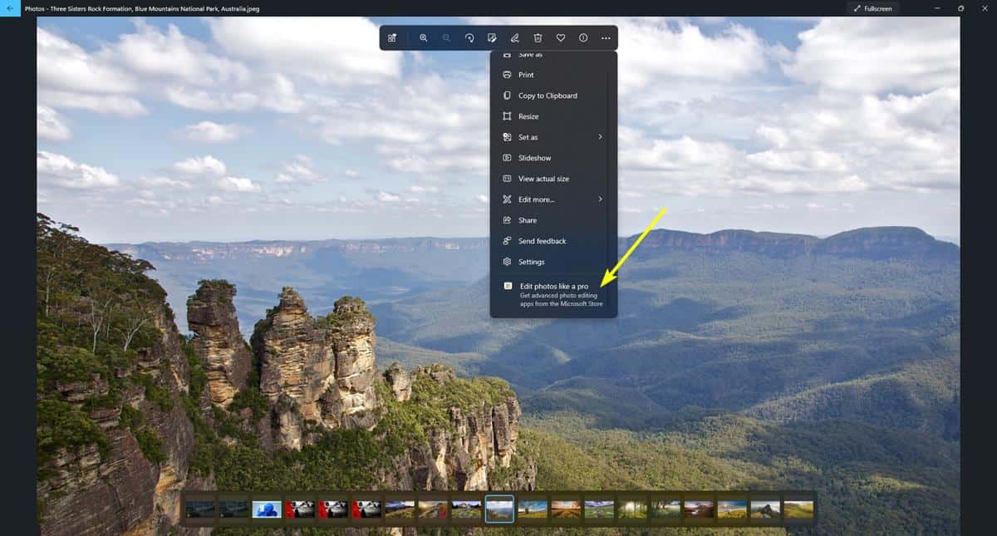Go back using the top-left arrow
Viewport: 997px width, 536px height.
(x=9, y=7)
